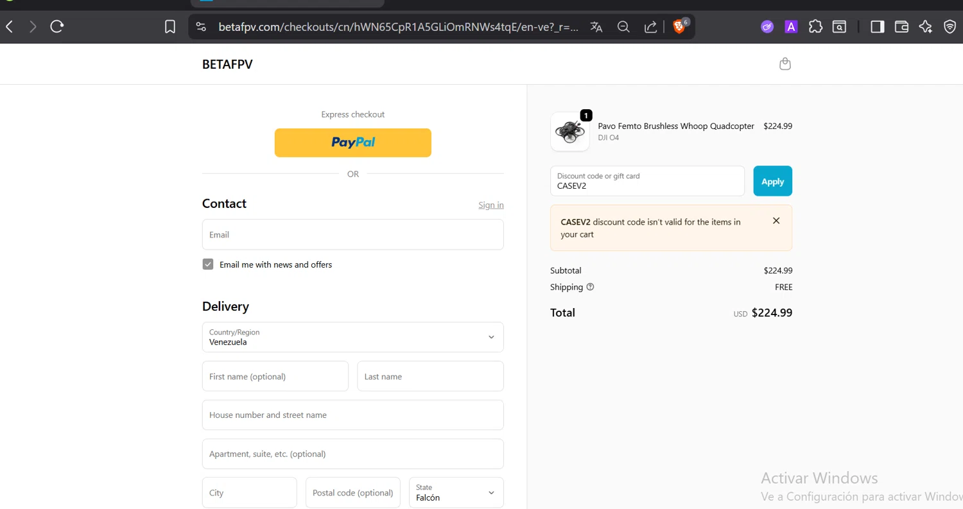Focus the Email input field
The height and width of the screenshot is (509, 963).
(x=352, y=234)
